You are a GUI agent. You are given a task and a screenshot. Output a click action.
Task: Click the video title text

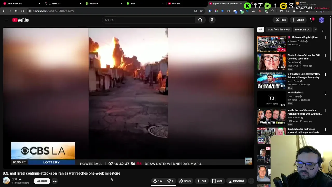pyautogui.click(x=61, y=173)
